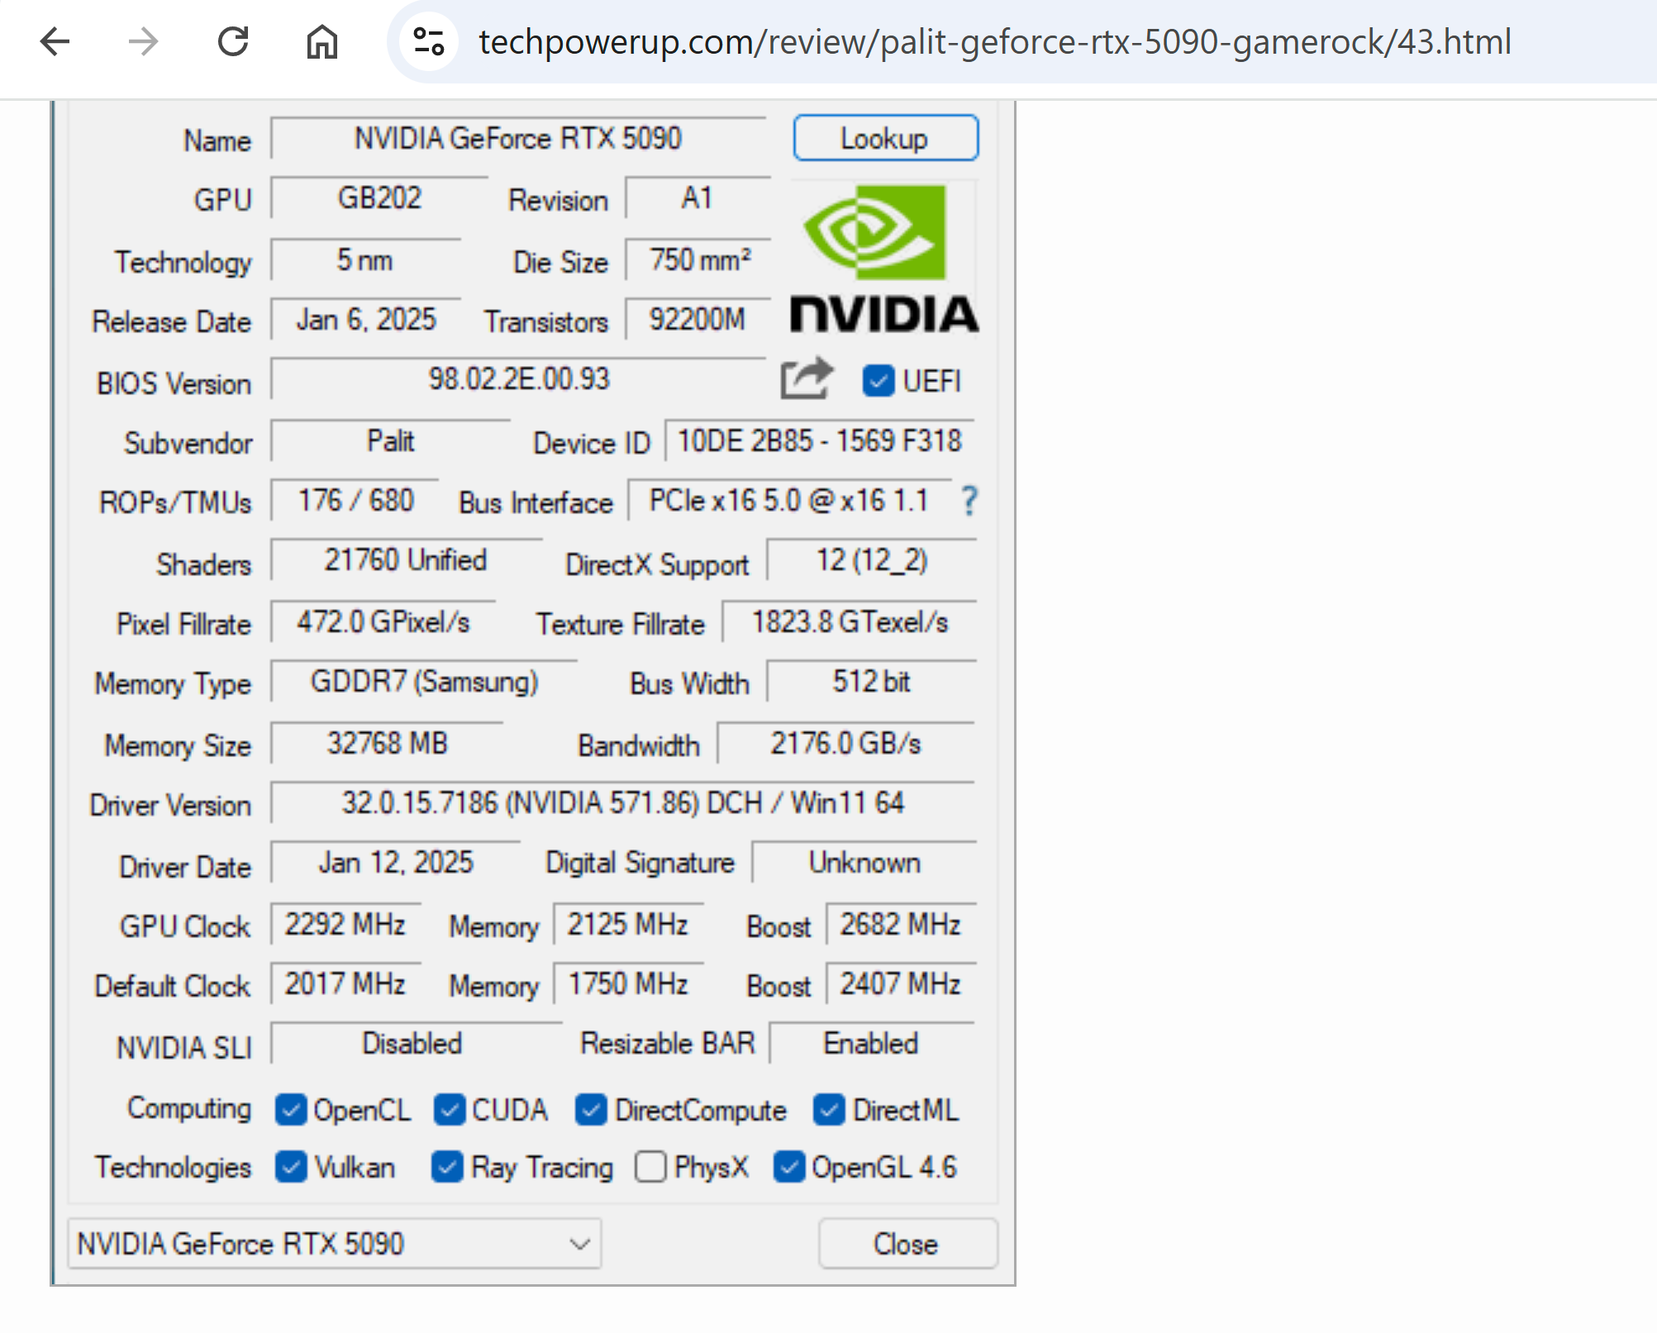Image resolution: width=1657 pixels, height=1333 pixels.
Task: Click Subvendor value Palit
Action: [390, 441]
